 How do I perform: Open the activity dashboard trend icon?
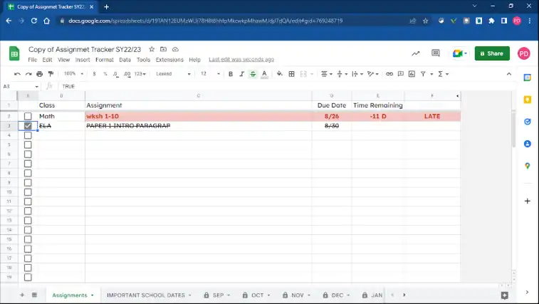(416, 53)
